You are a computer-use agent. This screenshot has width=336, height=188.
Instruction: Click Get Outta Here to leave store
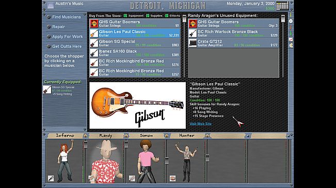[67, 46]
